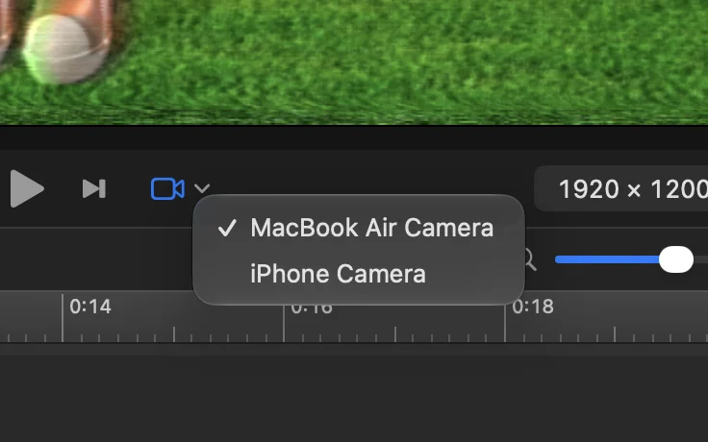Click the video preview of grass

354,62
